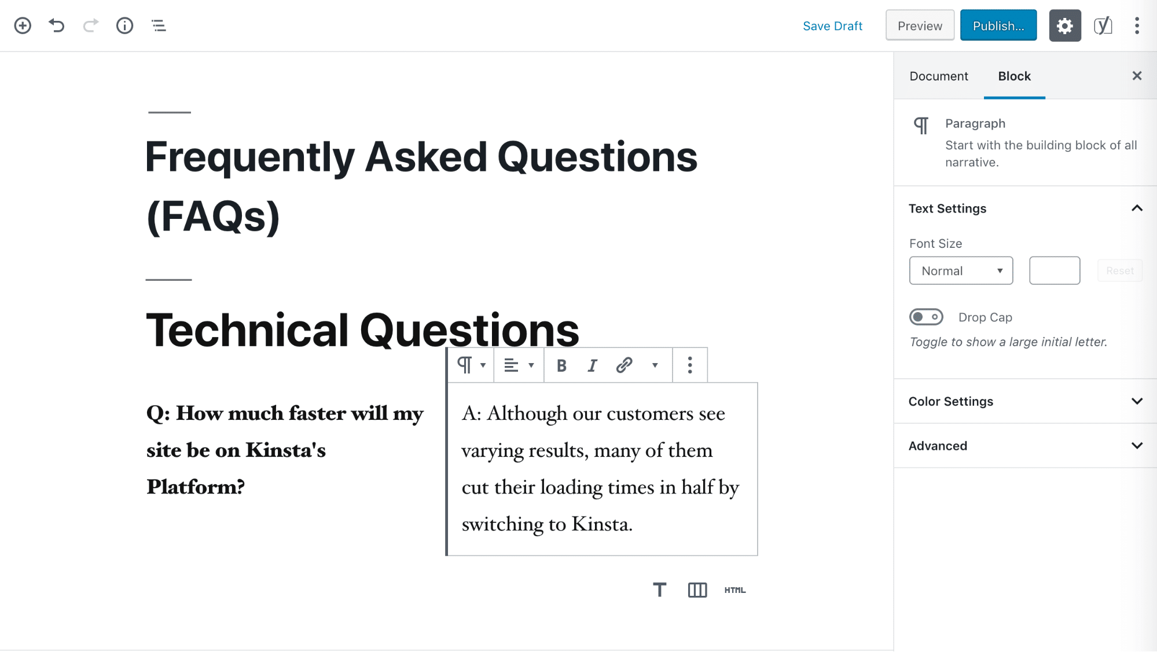Click the document list view icon
The width and height of the screenshot is (1157, 652).
159,25
